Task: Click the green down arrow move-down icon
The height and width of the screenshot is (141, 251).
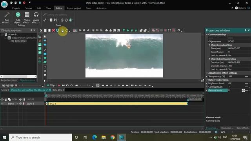Action: click(128, 30)
